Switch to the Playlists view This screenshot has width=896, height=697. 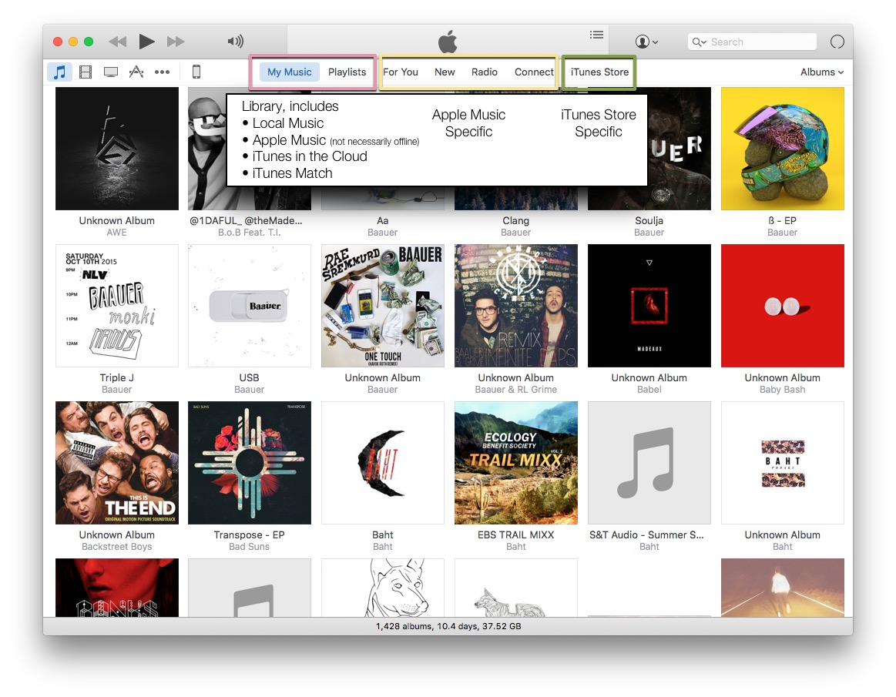click(x=347, y=72)
